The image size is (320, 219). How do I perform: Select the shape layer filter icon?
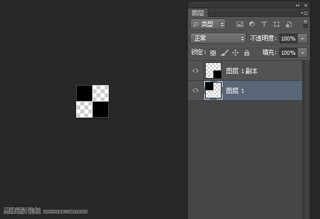pyautogui.click(x=276, y=24)
